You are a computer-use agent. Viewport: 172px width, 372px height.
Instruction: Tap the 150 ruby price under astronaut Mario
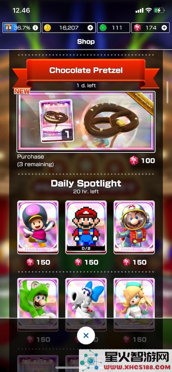(134, 262)
